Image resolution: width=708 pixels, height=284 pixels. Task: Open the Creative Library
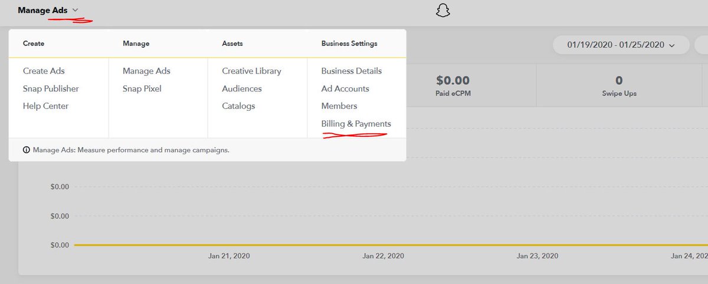click(251, 71)
